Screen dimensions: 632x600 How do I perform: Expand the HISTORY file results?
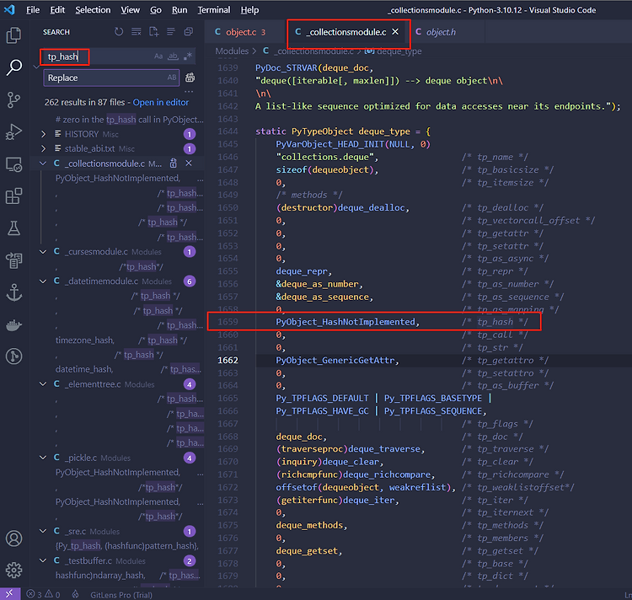click(x=43, y=134)
